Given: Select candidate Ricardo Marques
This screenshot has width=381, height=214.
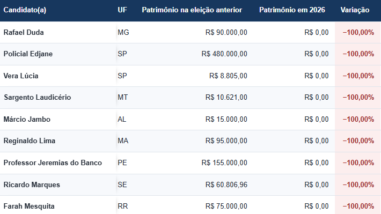Looking at the screenshot, I should pyautogui.click(x=32, y=185).
